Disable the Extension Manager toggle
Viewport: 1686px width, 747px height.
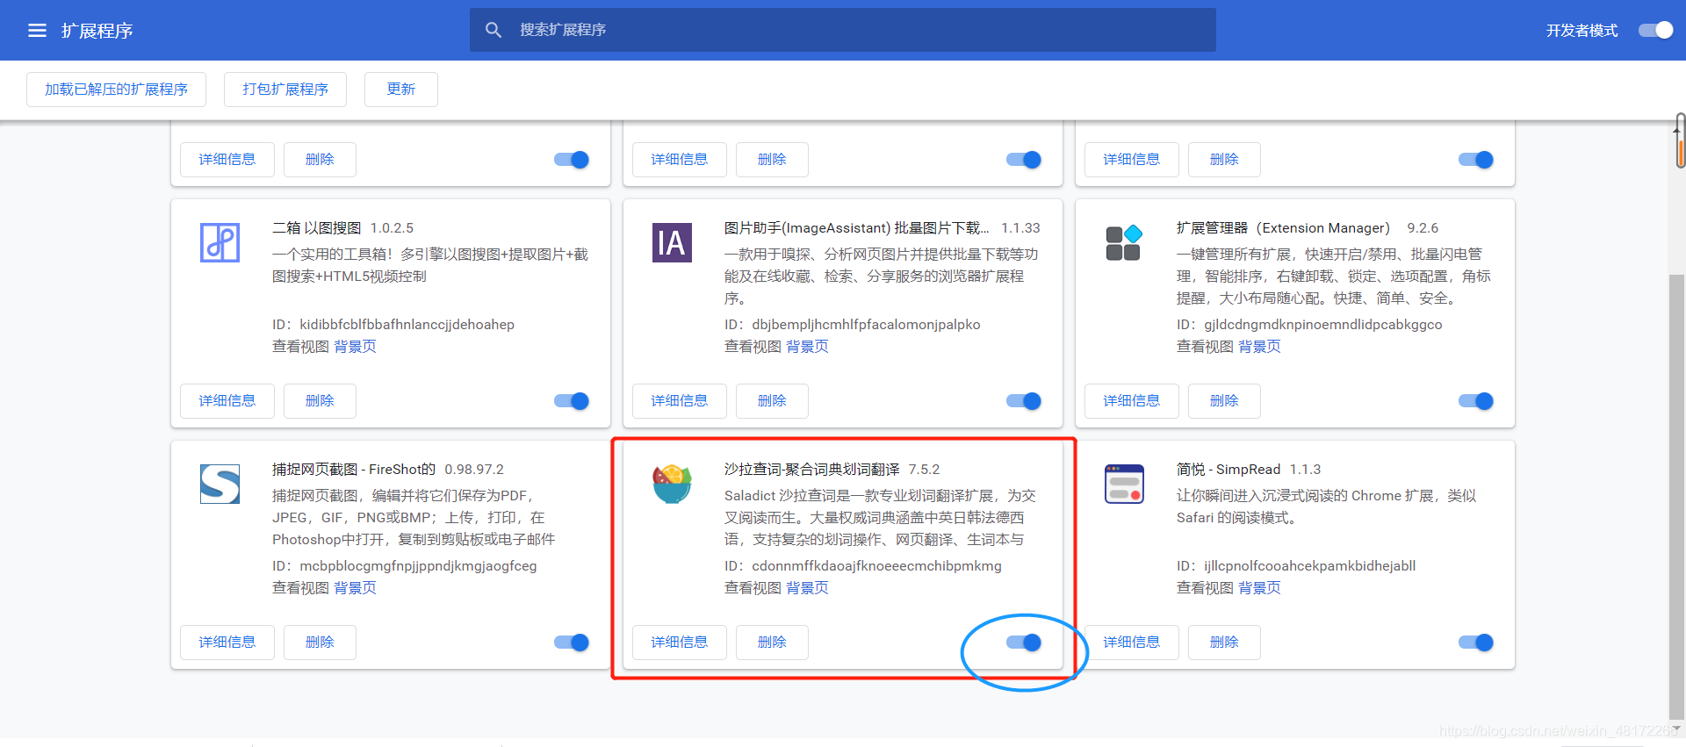[1476, 401]
